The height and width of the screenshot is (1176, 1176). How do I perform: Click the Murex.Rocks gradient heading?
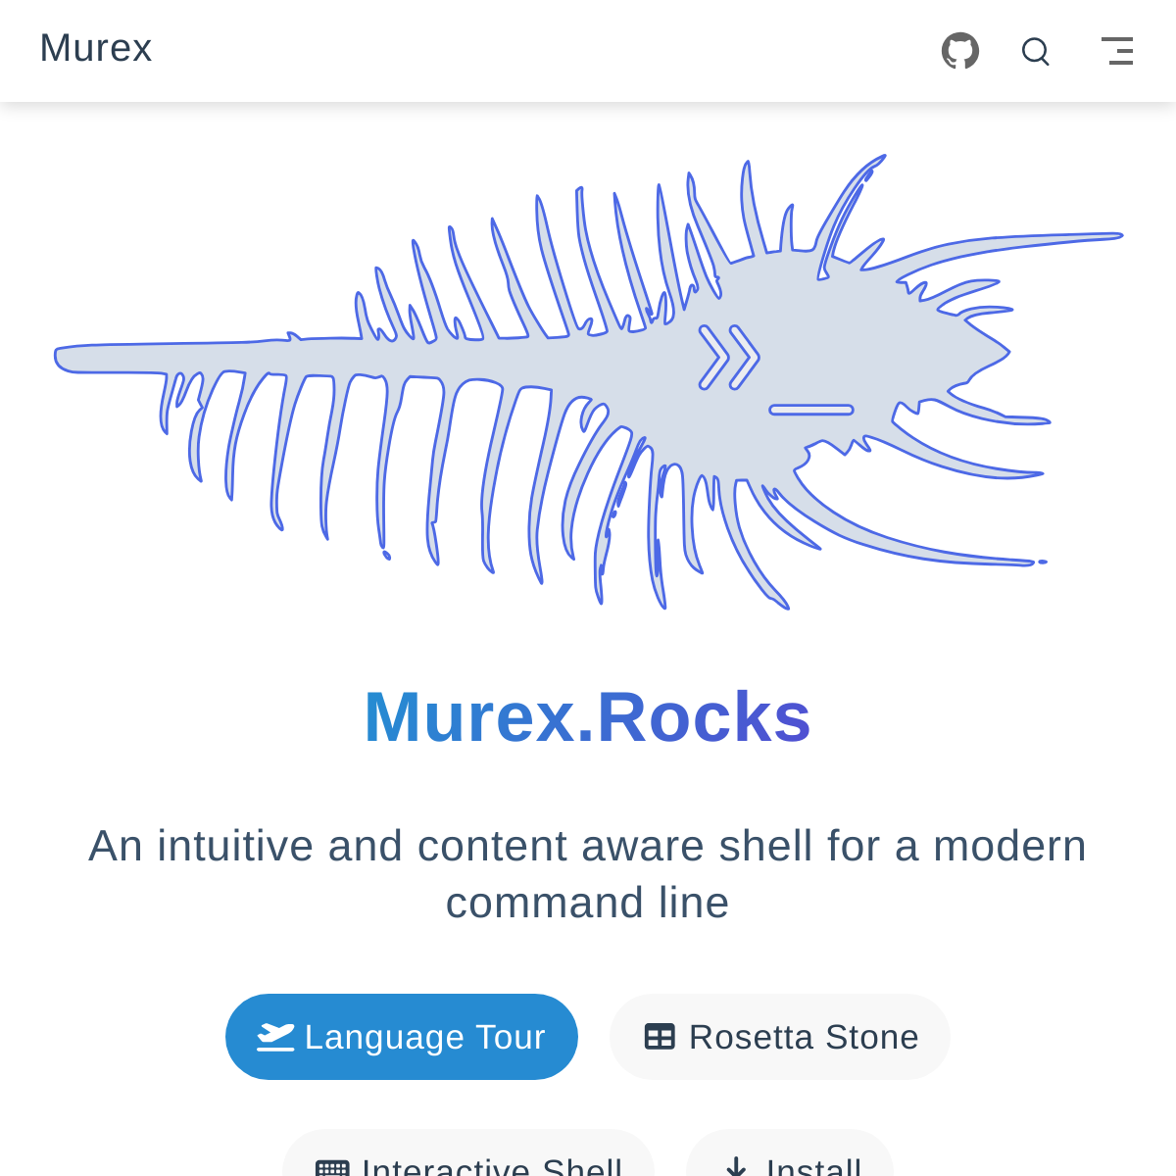point(587,717)
